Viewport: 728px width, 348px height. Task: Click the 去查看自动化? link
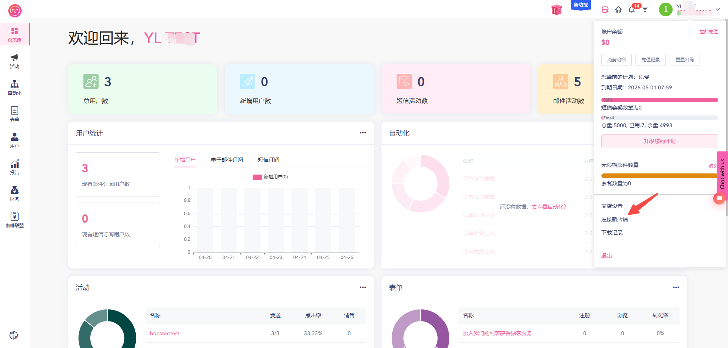pyautogui.click(x=549, y=207)
